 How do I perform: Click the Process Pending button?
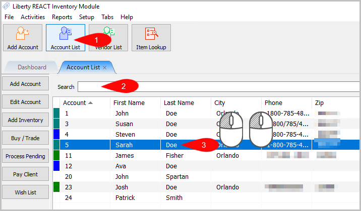(25, 156)
